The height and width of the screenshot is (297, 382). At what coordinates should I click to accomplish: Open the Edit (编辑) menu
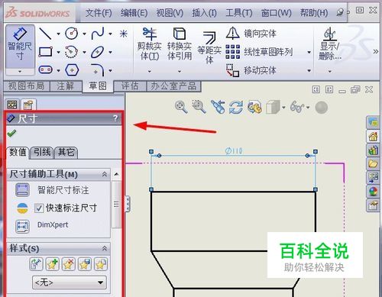click(134, 13)
